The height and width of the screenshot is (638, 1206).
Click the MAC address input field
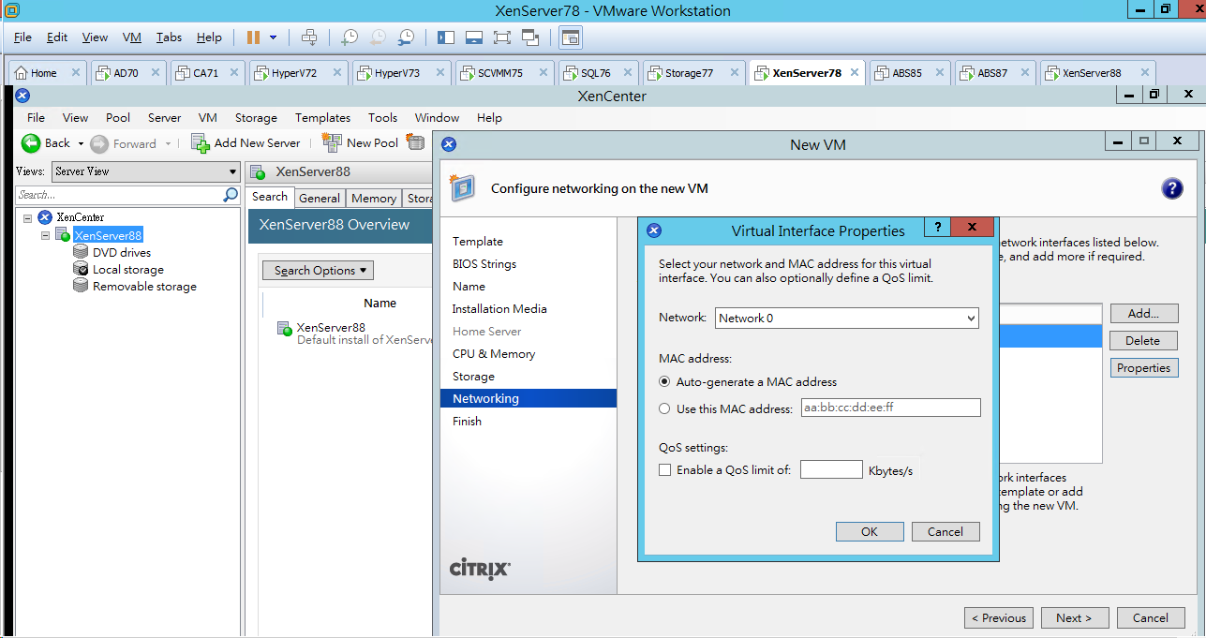890,408
